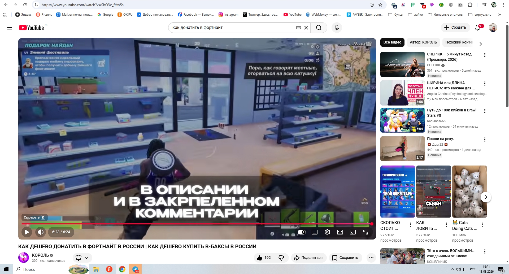This screenshot has height=274, width=509.
Task: Cast video to another device
Action: 353,232
